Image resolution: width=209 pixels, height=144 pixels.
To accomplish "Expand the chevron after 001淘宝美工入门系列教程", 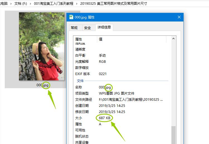I will click(77, 4).
